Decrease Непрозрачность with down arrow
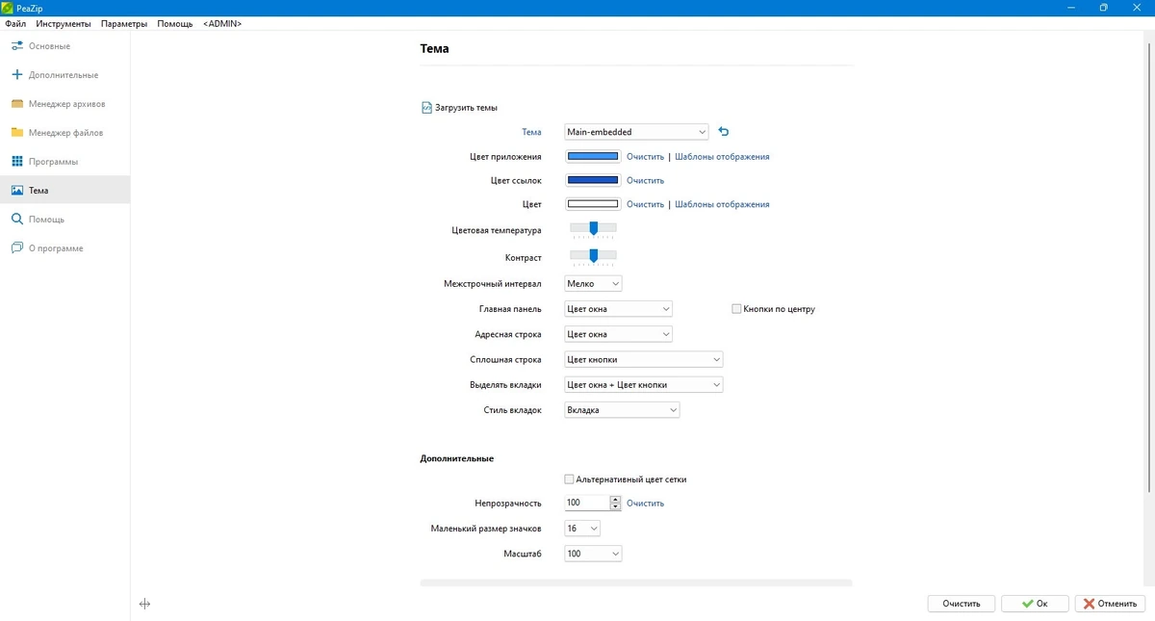Image resolution: width=1155 pixels, height=621 pixels. (616, 507)
